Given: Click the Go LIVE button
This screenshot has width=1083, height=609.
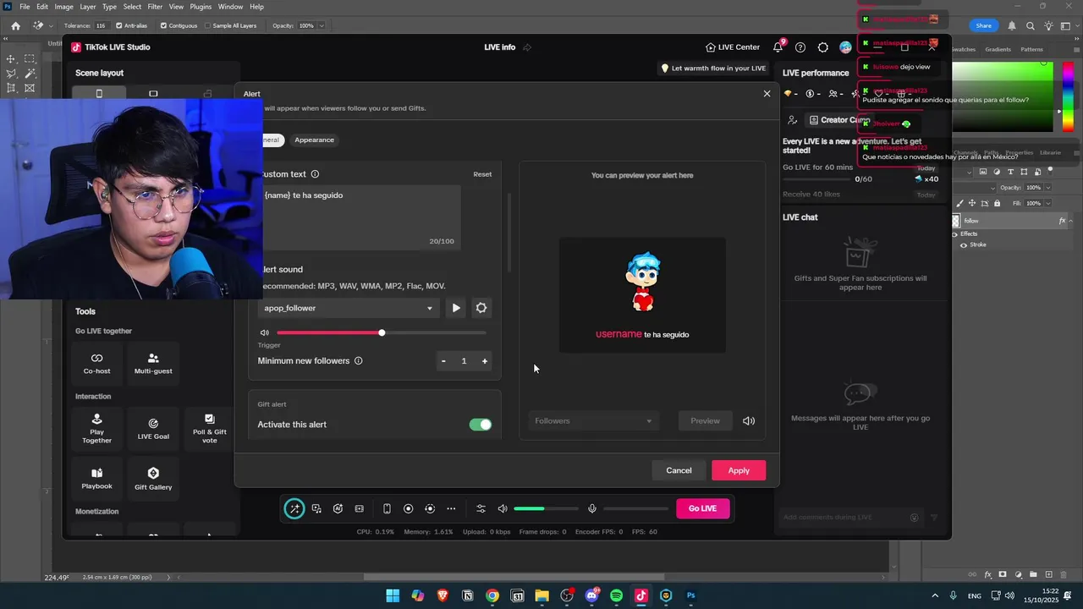Looking at the screenshot, I should (702, 508).
